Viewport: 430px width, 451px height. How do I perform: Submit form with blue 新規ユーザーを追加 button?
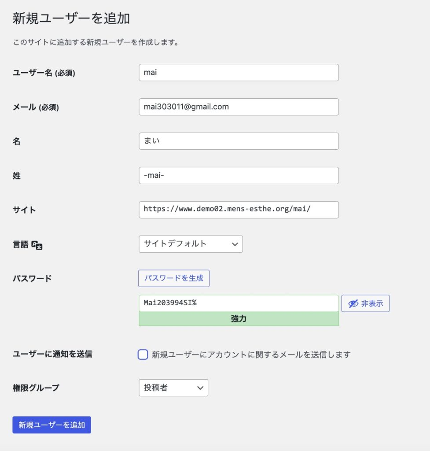(51, 425)
